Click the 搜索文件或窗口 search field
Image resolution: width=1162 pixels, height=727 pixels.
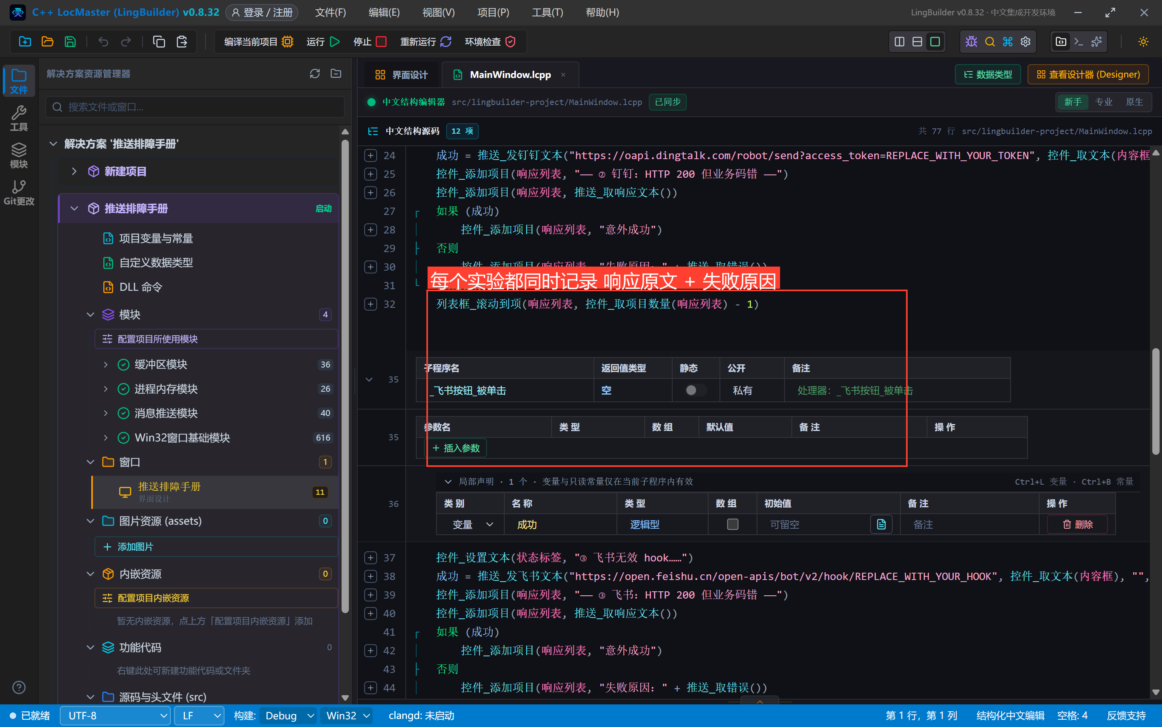[195, 107]
